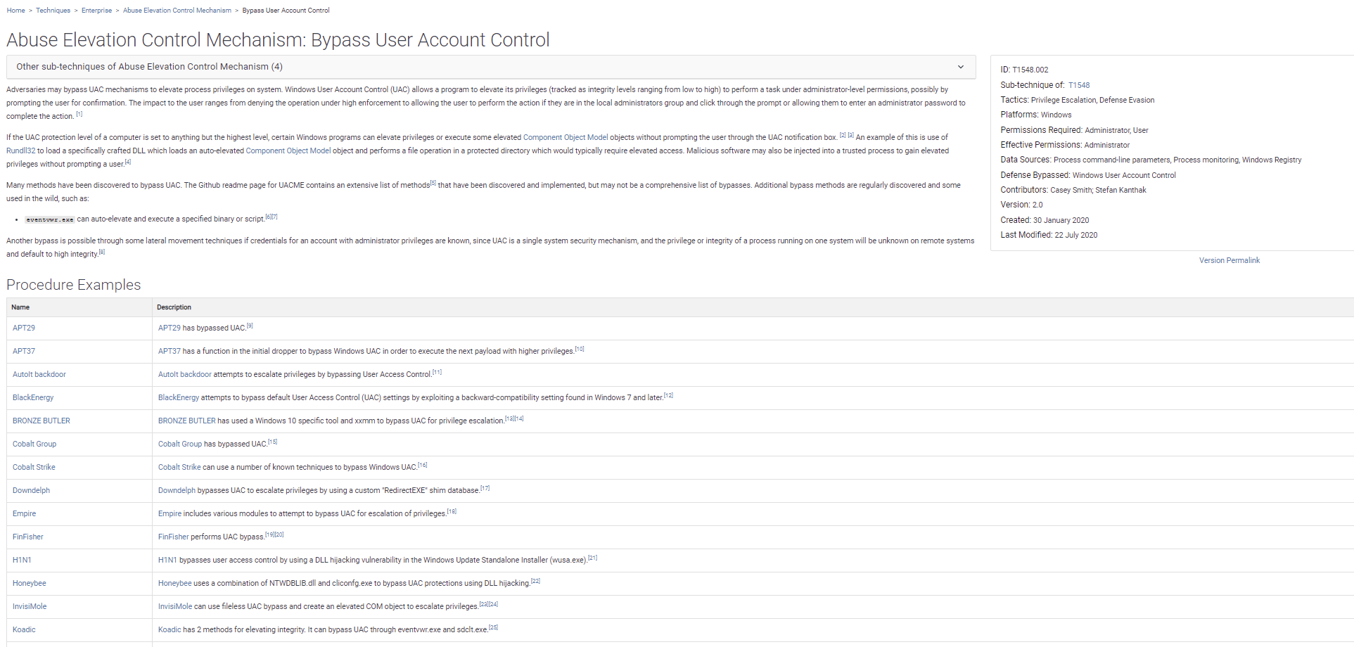Open Empire in Name column
Image resolution: width=1354 pixels, height=647 pixels.
pyautogui.click(x=24, y=513)
